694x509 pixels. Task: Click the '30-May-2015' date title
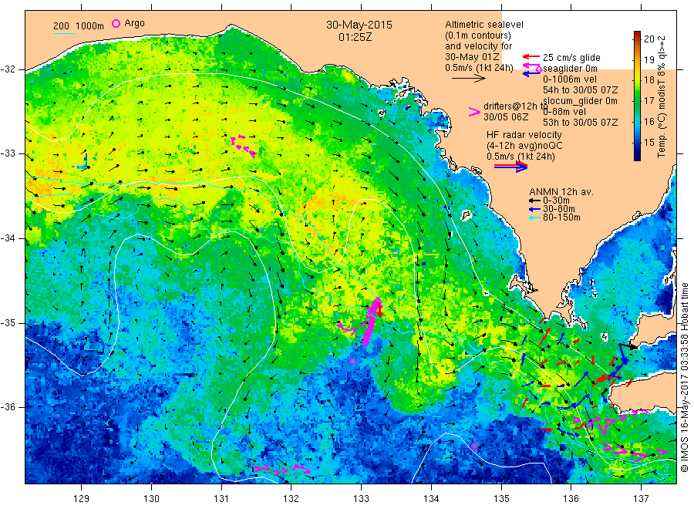(x=359, y=25)
